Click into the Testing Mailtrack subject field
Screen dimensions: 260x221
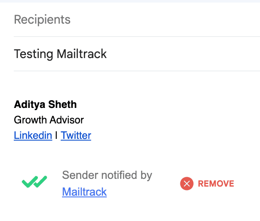(137, 54)
